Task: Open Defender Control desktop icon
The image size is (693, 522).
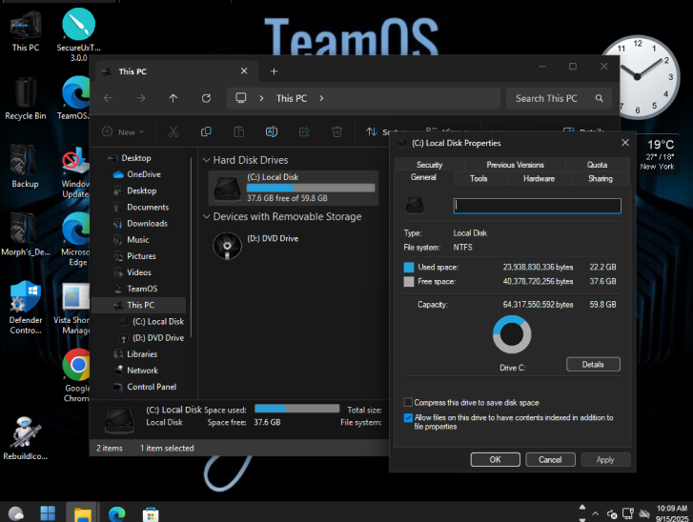Action: (25, 308)
